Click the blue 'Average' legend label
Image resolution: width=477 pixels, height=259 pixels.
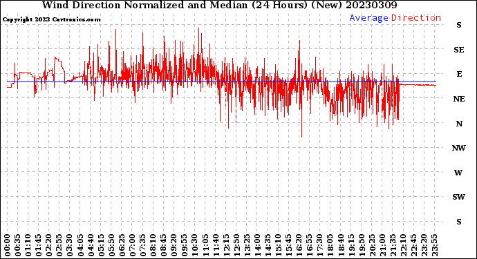point(368,18)
